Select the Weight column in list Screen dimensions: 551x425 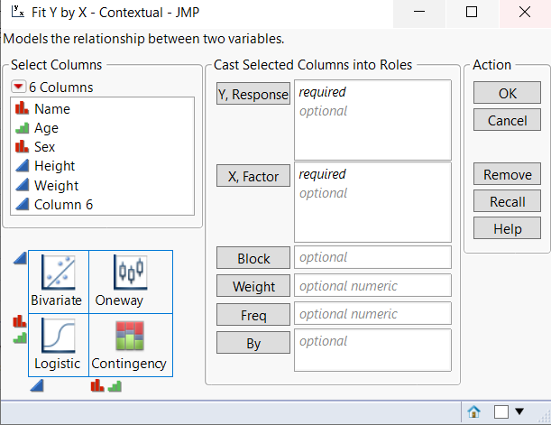[56, 185]
